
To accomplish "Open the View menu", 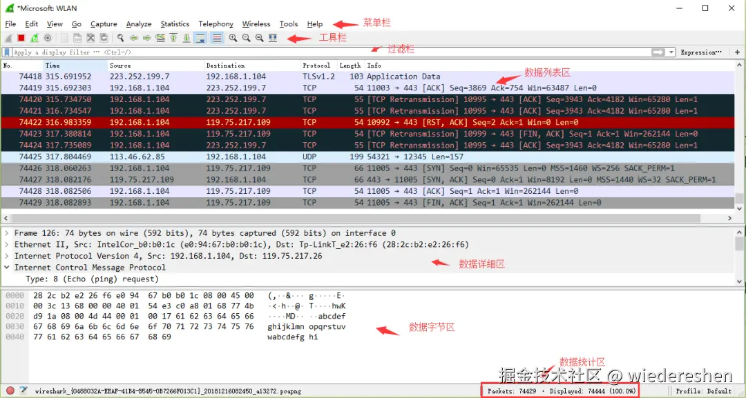I will 55,23.
